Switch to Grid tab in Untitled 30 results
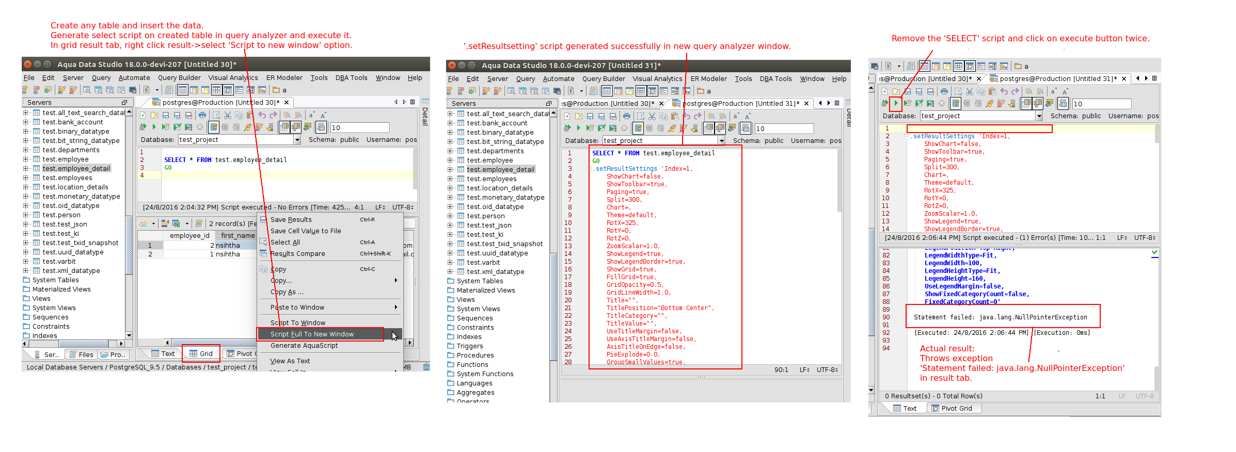 [201, 353]
